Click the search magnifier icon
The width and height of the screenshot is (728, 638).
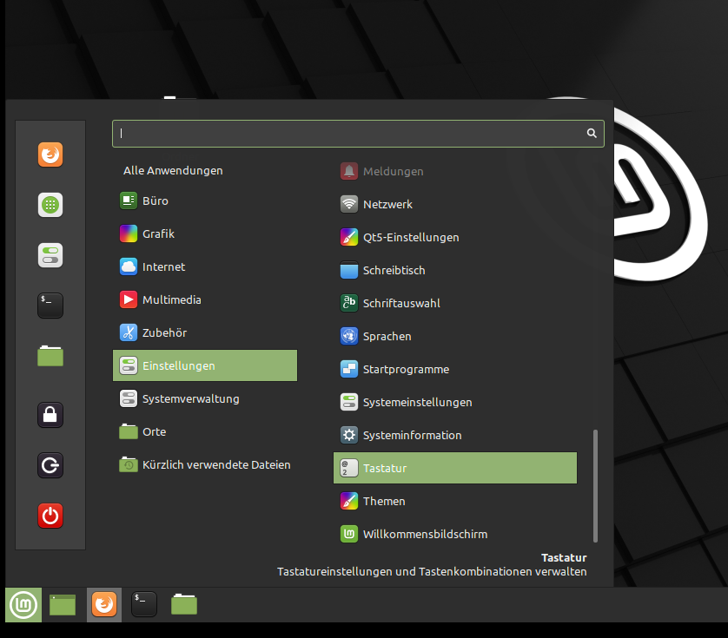coord(592,133)
